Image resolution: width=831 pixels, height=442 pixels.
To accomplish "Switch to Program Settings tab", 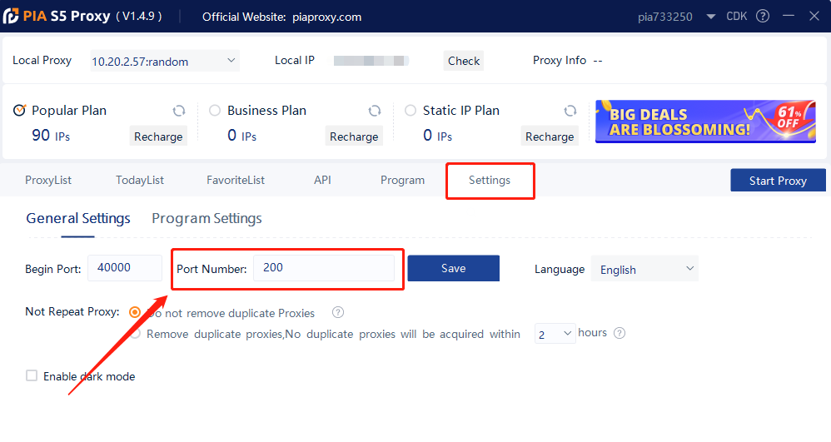I will point(207,218).
